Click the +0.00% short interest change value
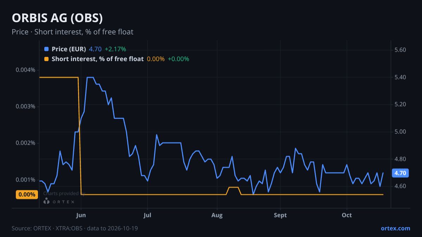 pos(178,59)
